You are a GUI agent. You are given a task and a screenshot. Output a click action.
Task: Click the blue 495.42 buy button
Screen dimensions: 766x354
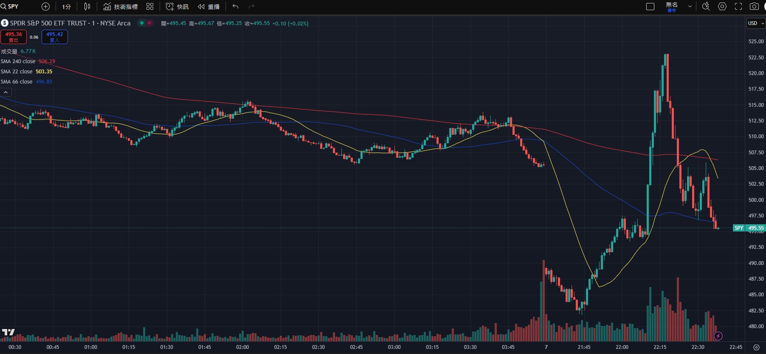(x=54, y=37)
